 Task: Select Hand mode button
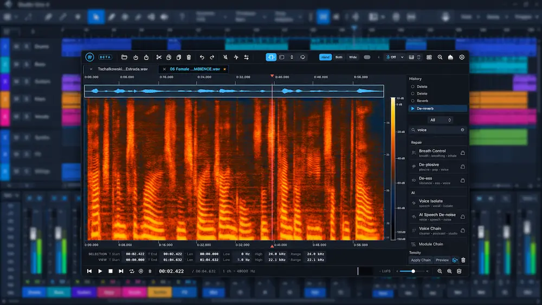[325, 57]
